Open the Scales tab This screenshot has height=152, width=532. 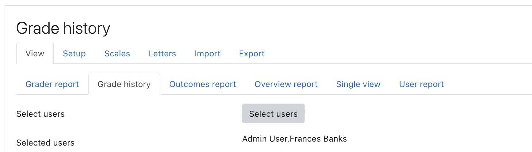pyautogui.click(x=117, y=53)
